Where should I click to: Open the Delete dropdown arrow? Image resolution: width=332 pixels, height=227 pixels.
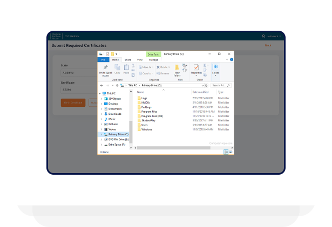pos(169,67)
